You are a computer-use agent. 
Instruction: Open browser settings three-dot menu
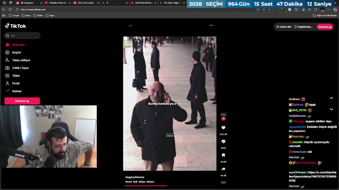[x=329, y=9]
